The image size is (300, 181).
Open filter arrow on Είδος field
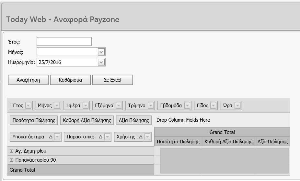point(213,106)
